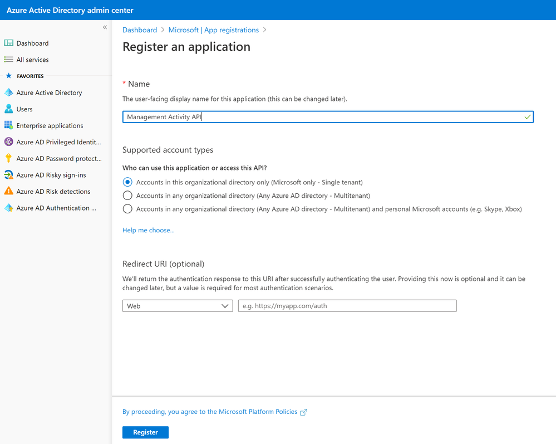The height and width of the screenshot is (444, 556).
Task: Click the FAVORITES section header
Action: (30, 76)
